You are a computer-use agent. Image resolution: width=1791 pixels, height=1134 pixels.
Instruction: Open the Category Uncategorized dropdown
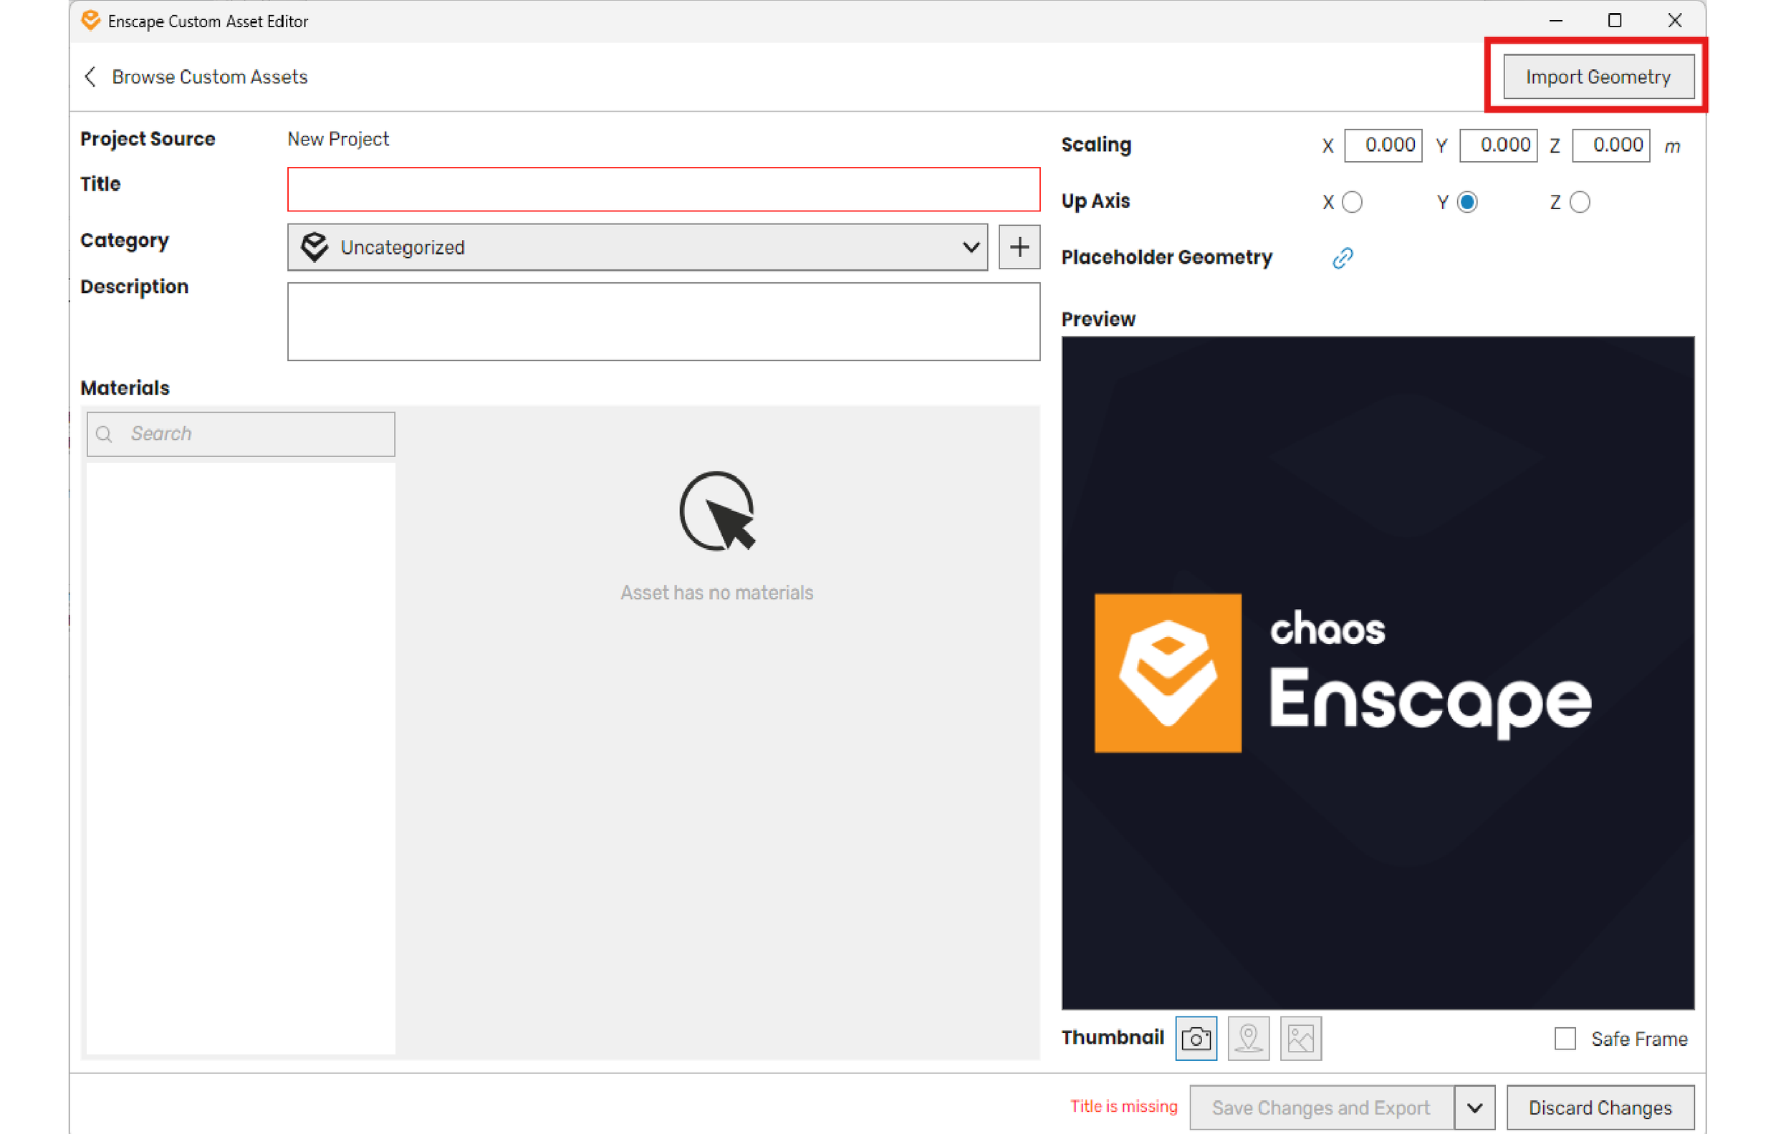[x=637, y=247]
